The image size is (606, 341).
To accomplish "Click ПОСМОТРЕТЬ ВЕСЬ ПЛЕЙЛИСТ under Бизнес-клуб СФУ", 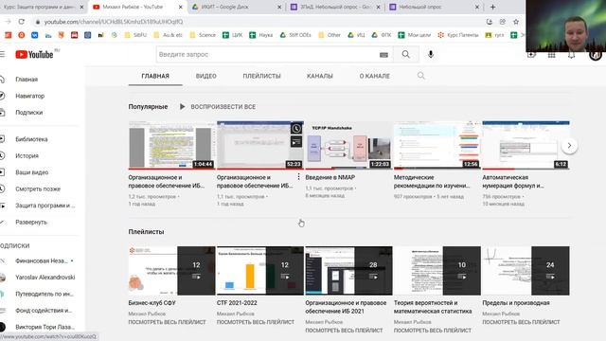I will tap(167, 322).
